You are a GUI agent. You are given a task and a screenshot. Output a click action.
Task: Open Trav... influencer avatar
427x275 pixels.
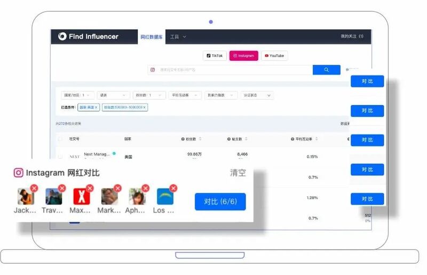tap(54, 196)
